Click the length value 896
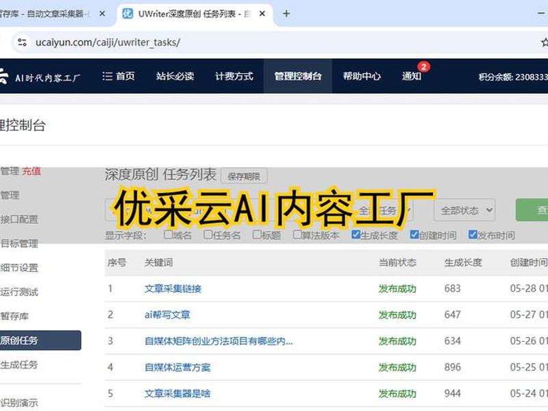The width and height of the screenshot is (548, 411). click(x=453, y=367)
